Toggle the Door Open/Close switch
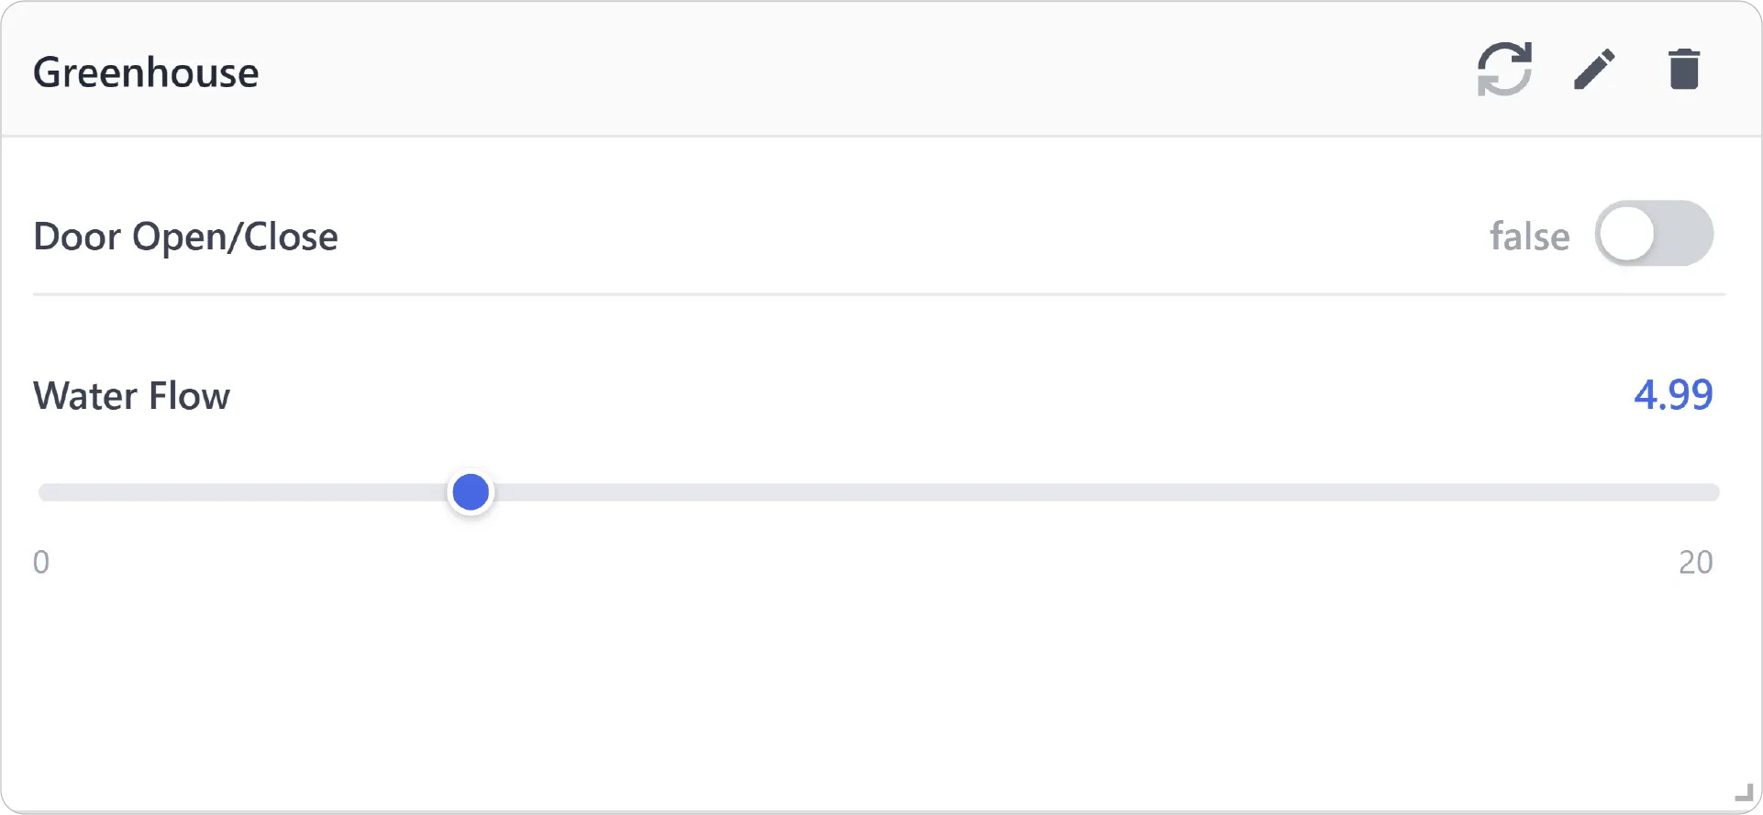The width and height of the screenshot is (1763, 815). pos(1654,234)
